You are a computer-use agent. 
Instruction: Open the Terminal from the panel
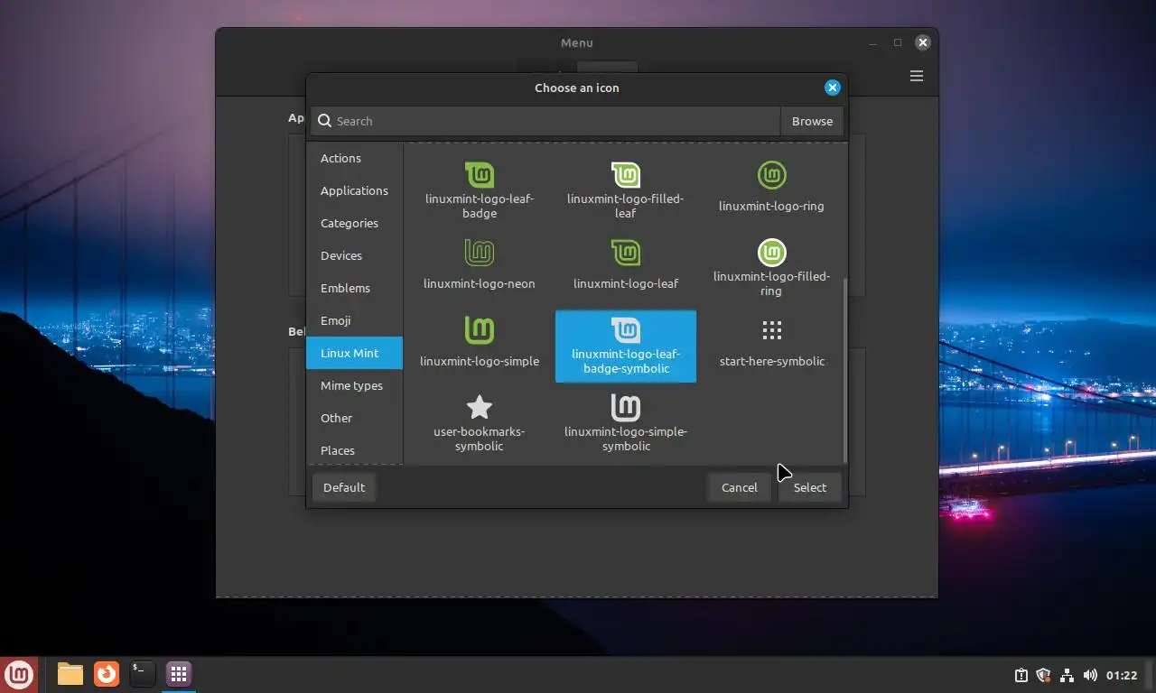143,674
